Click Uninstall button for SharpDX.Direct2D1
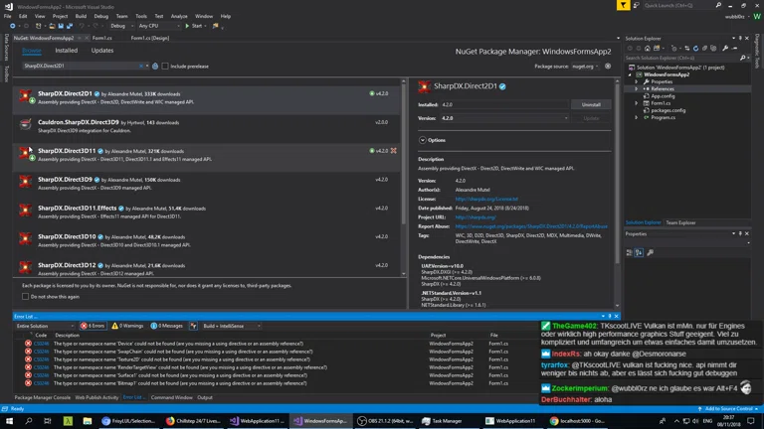 pos(591,104)
